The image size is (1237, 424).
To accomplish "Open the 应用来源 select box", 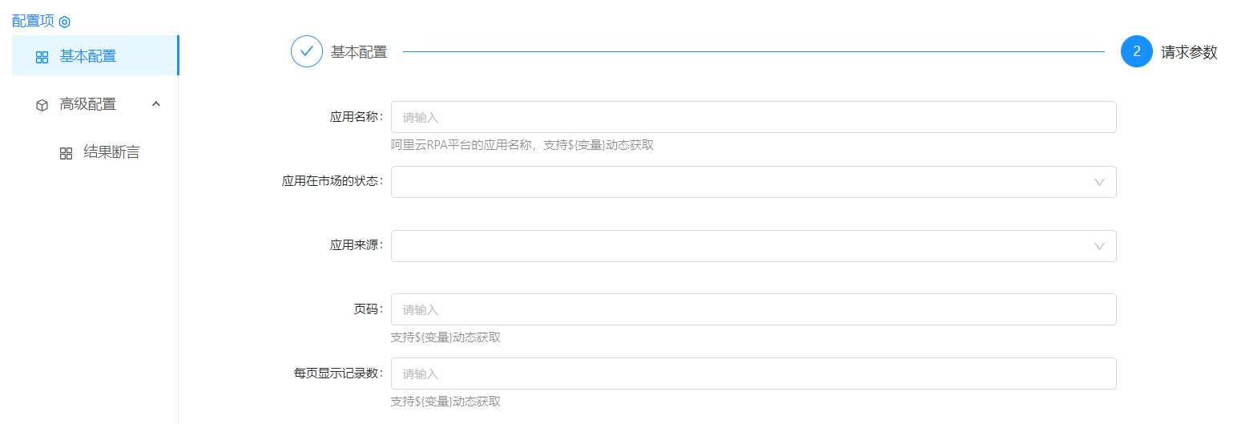I will tap(737, 246).
